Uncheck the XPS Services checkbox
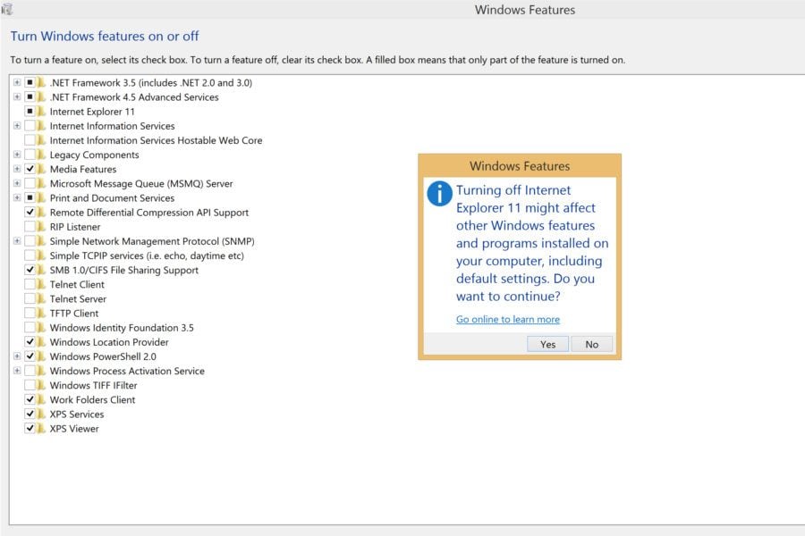805x536 pixels. pos(30,414)
